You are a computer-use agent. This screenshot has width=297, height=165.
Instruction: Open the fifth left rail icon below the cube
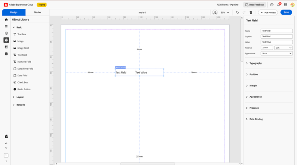pos(6,47)
